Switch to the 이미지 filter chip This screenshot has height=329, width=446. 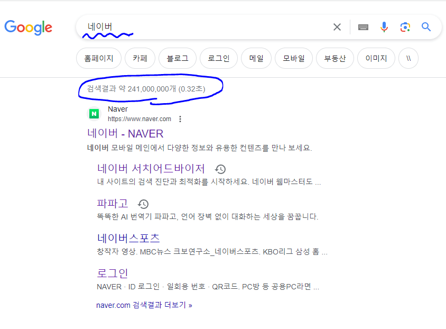point(376,58)
